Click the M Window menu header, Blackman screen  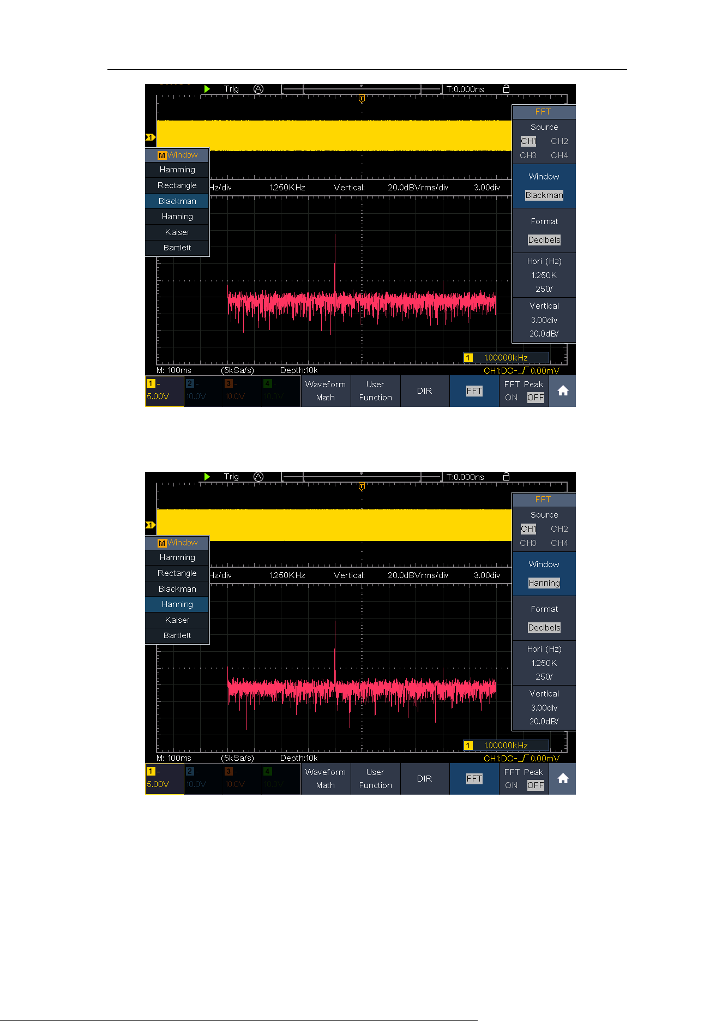point(177,155)
